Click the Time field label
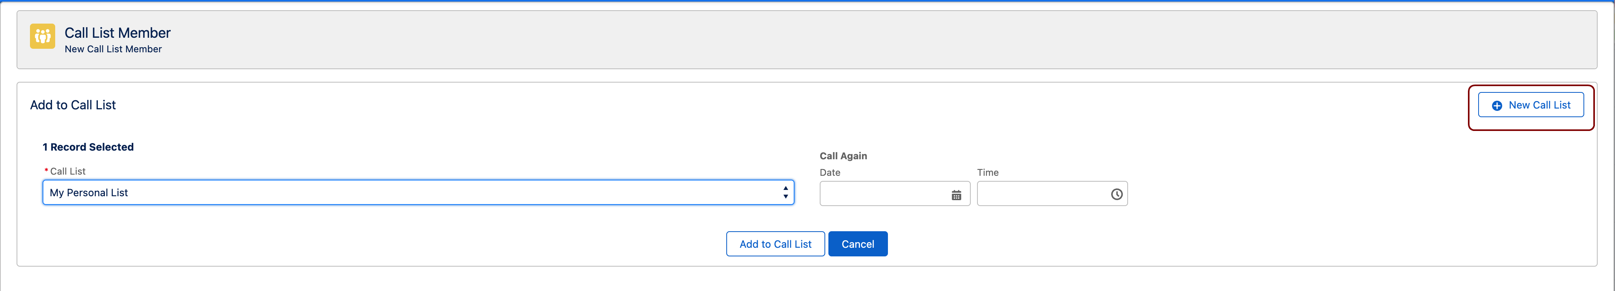Viewport: 1615px width, 291px height. pyautogui.click(x=987, y=173)
